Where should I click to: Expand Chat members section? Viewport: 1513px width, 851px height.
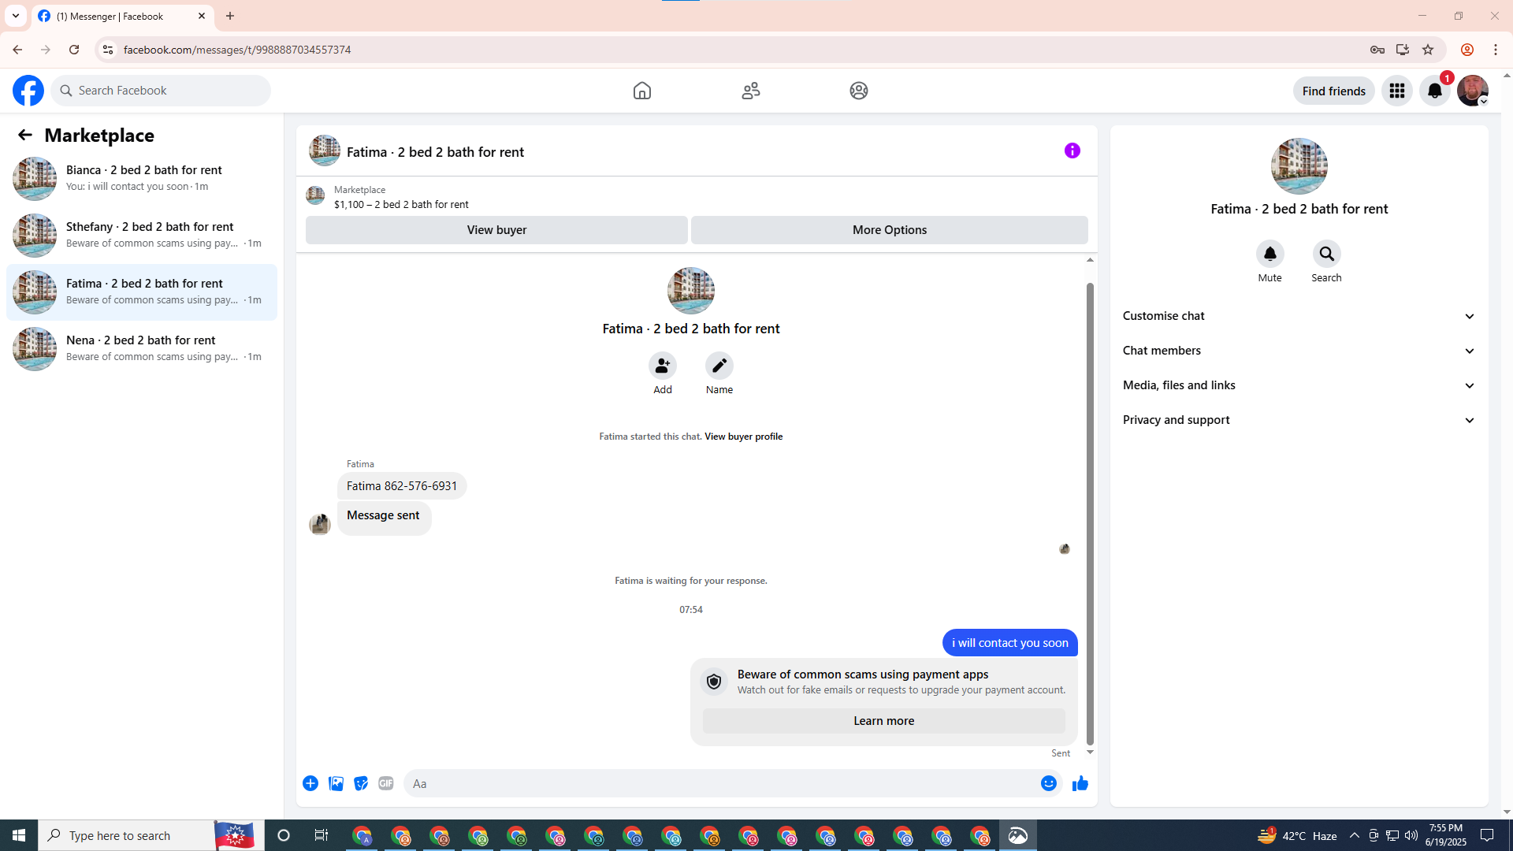click(1299, 351)
